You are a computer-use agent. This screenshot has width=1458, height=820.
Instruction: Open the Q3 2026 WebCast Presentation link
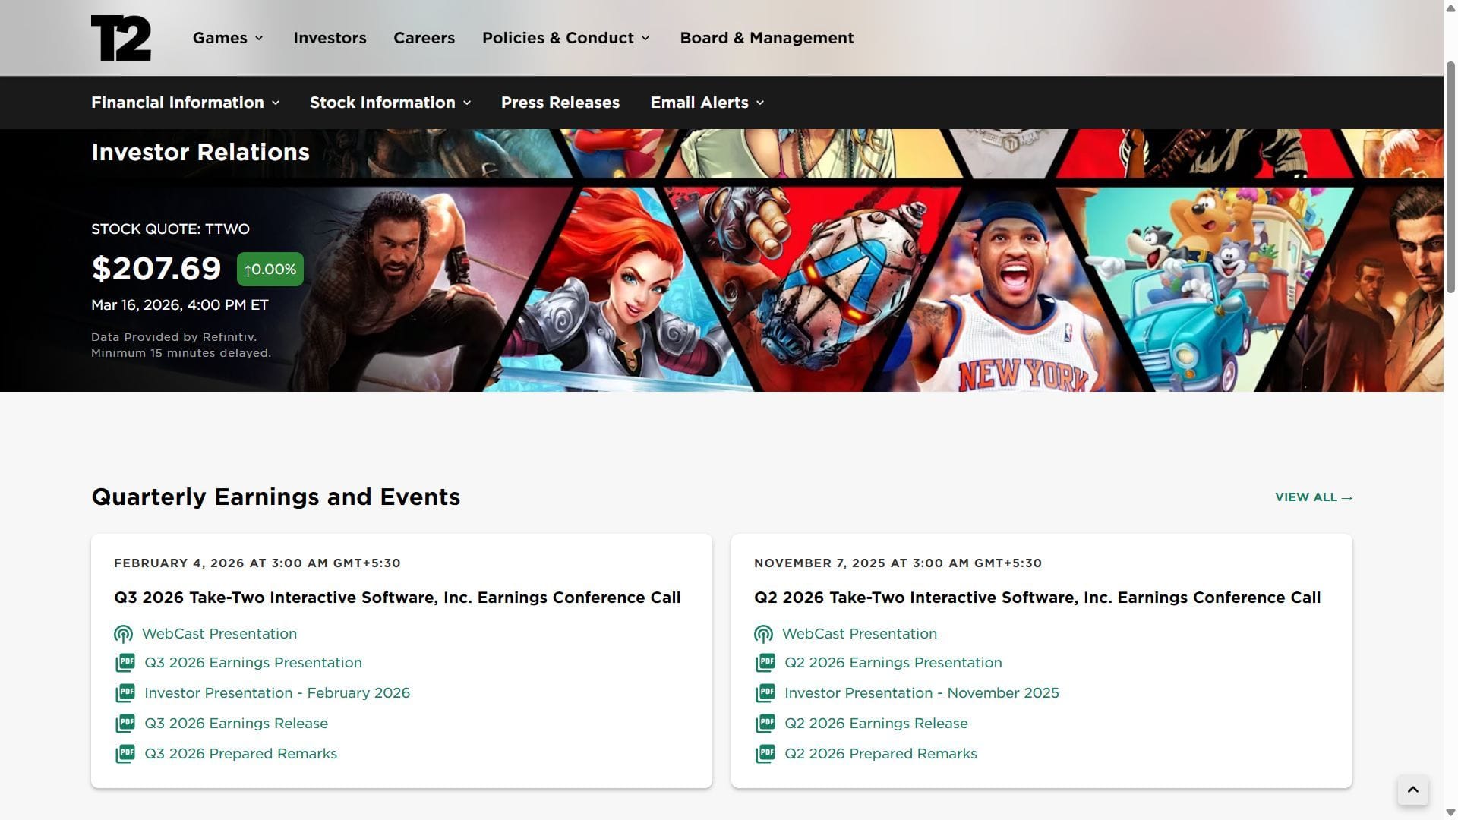[x=219, y=634]
